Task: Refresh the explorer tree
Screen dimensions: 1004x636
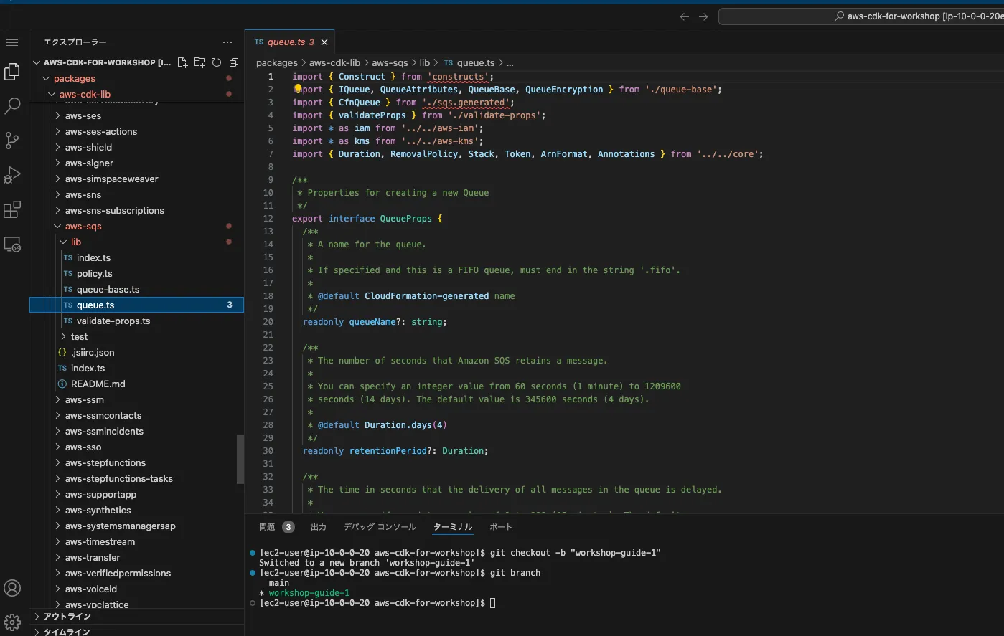Action: coord(217,62)
